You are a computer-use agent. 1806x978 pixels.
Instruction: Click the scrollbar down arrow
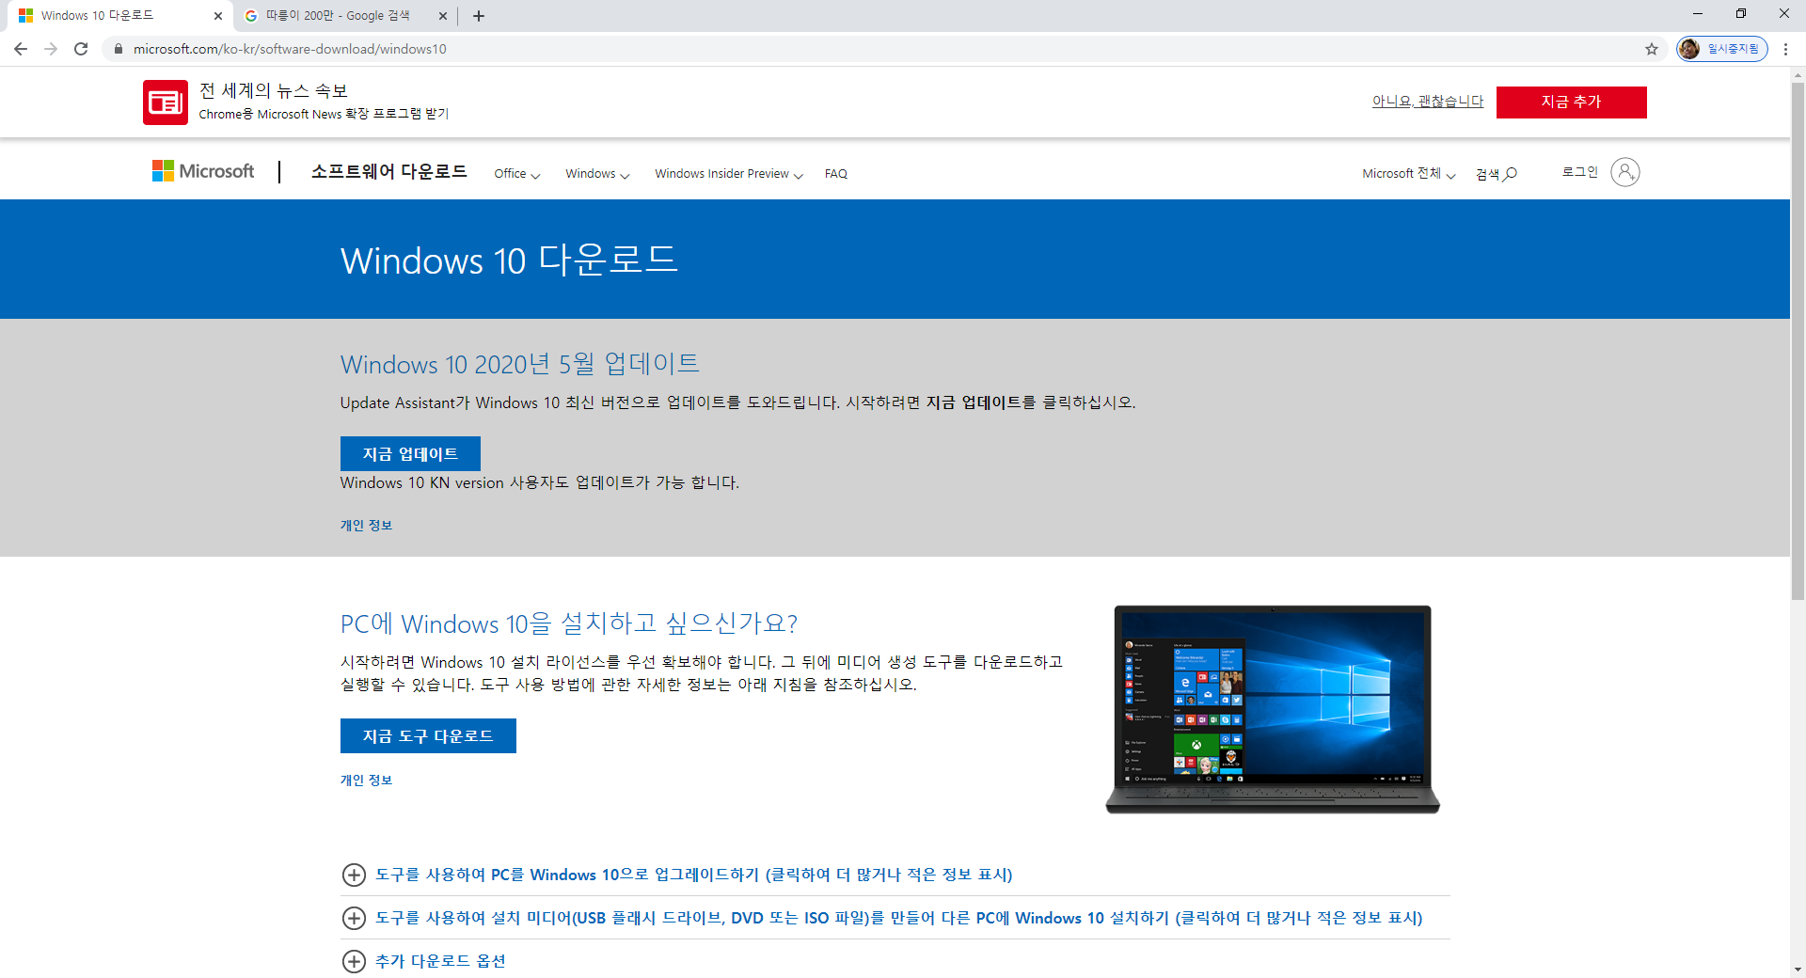(1798, 970)
